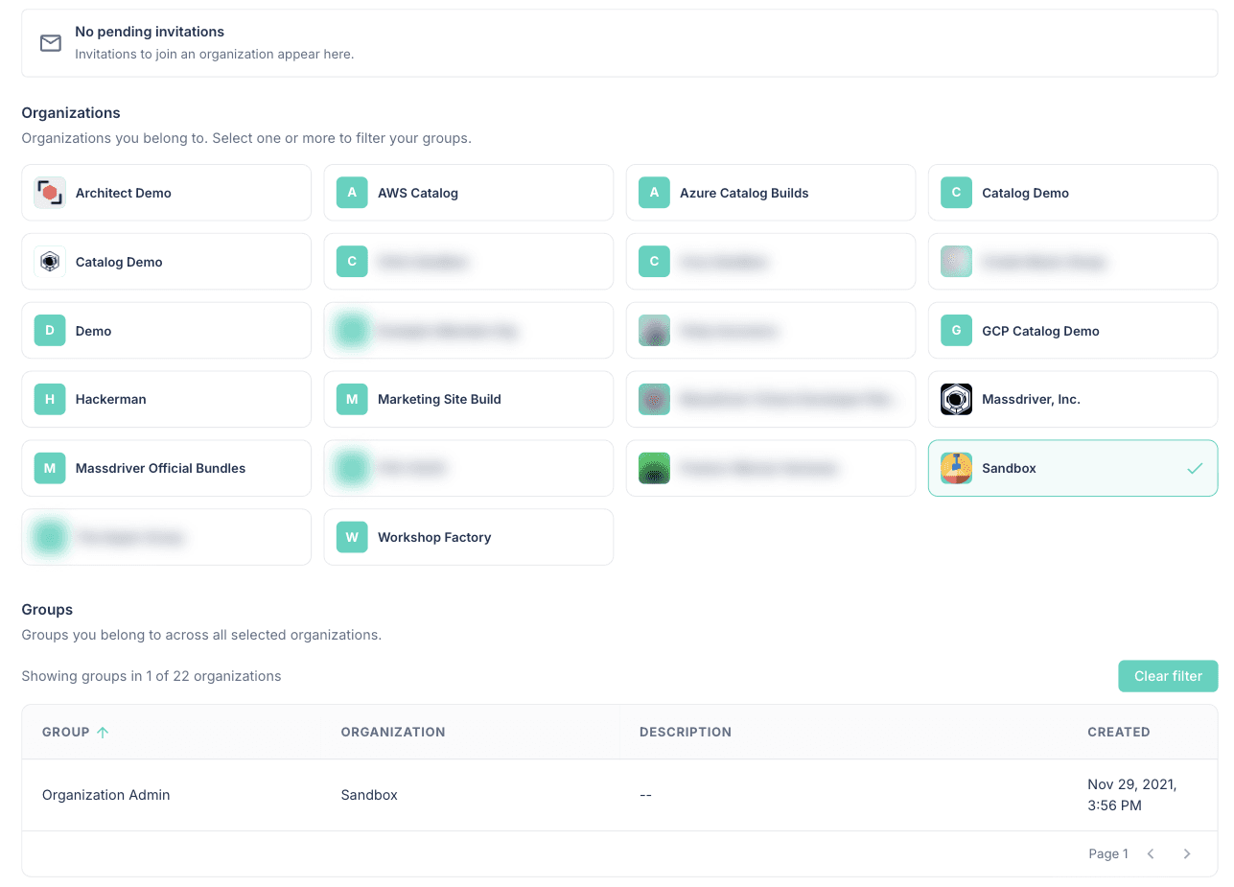Sort the table by the ORGANIZATION column header
The width and height of the screenshot is (1234, 887).
tap(393, 732)
